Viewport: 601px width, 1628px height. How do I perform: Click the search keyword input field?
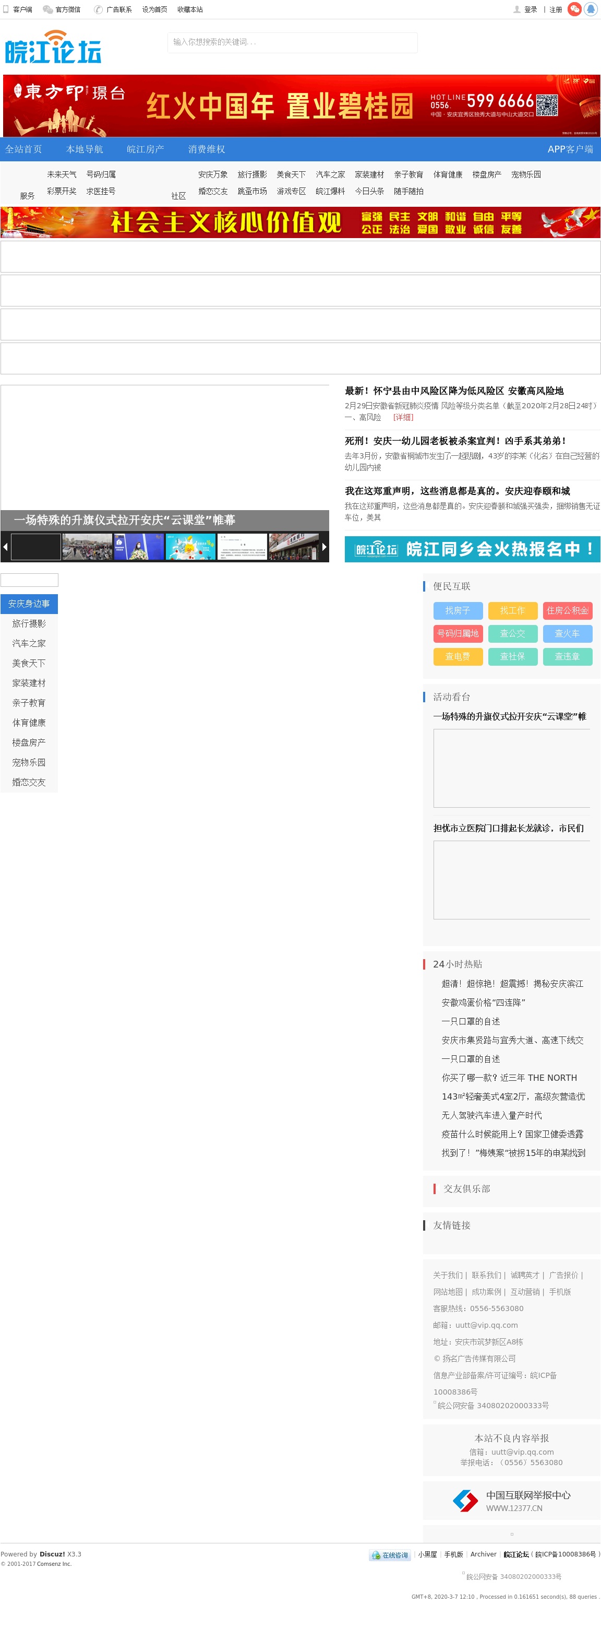coord(292,42)
